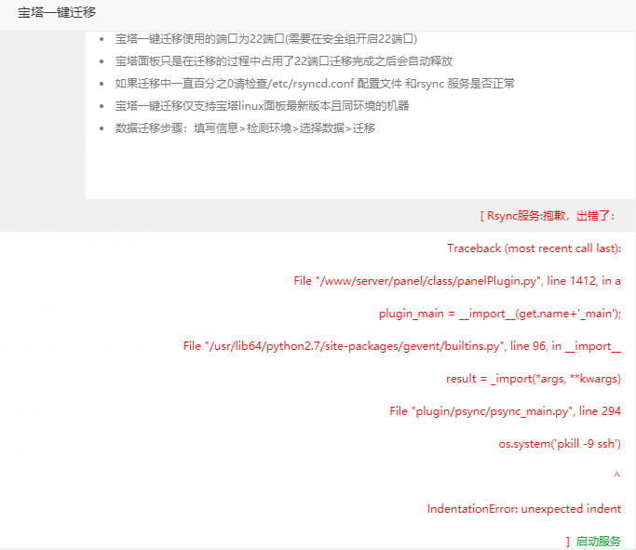This screenshot has height=550, width=636.
Task: Select the line 迁移完成之后会自动释放
Action: [284, 61]
